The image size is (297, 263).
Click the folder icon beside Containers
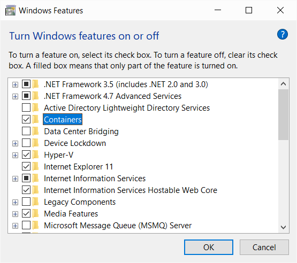[x=35, y=119]
